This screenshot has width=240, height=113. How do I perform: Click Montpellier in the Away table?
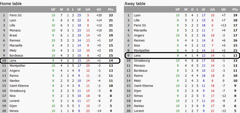pos(142,51)
